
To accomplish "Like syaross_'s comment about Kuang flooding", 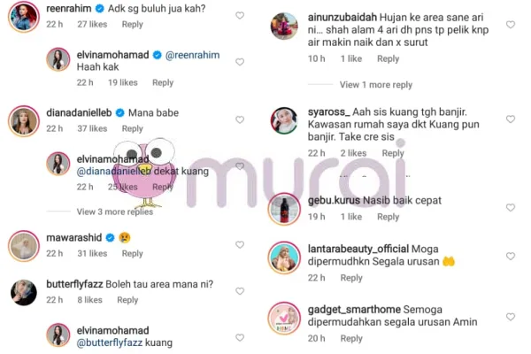I will pos(511,119).
